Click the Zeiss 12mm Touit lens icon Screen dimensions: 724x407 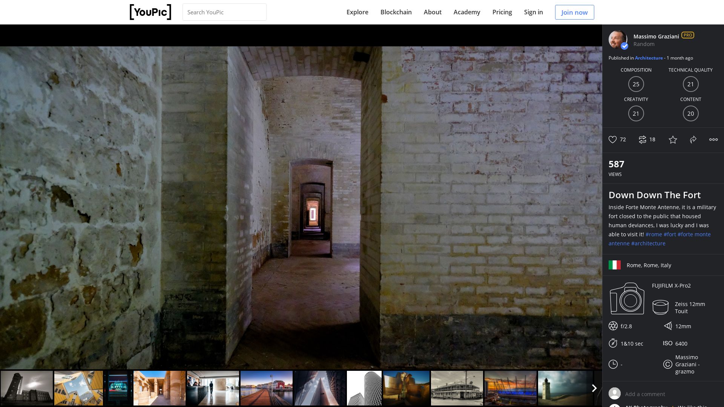(660, 307)
